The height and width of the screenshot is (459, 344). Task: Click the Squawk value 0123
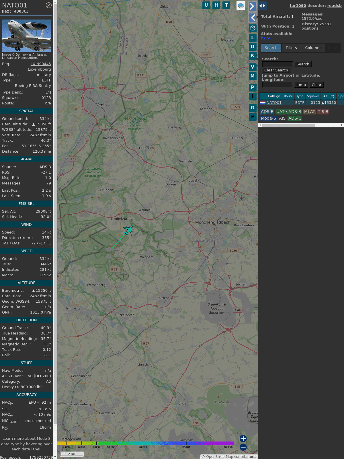[46, 98]
